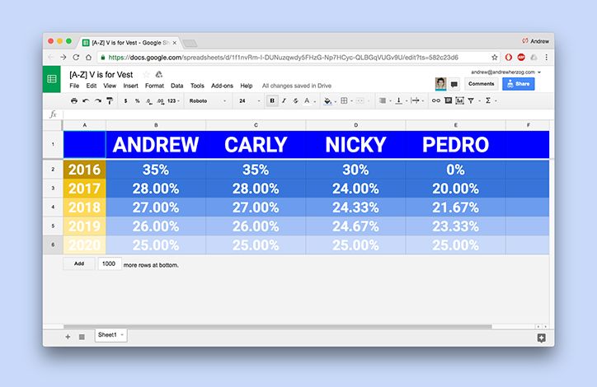Toggle strikethrough formatting
The height and width of the screenshot is (387, 597).
point(295,100)
